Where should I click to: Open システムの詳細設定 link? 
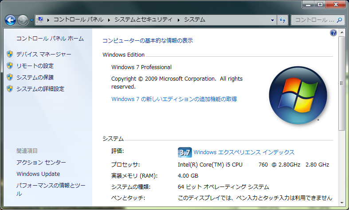pos(40,89)
